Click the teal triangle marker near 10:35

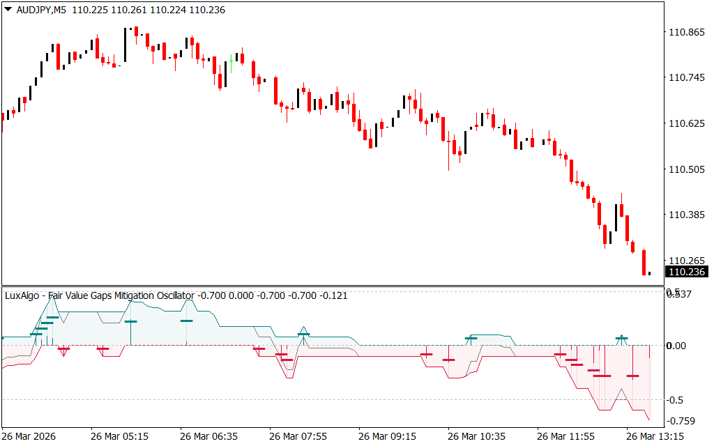[471, 338]
